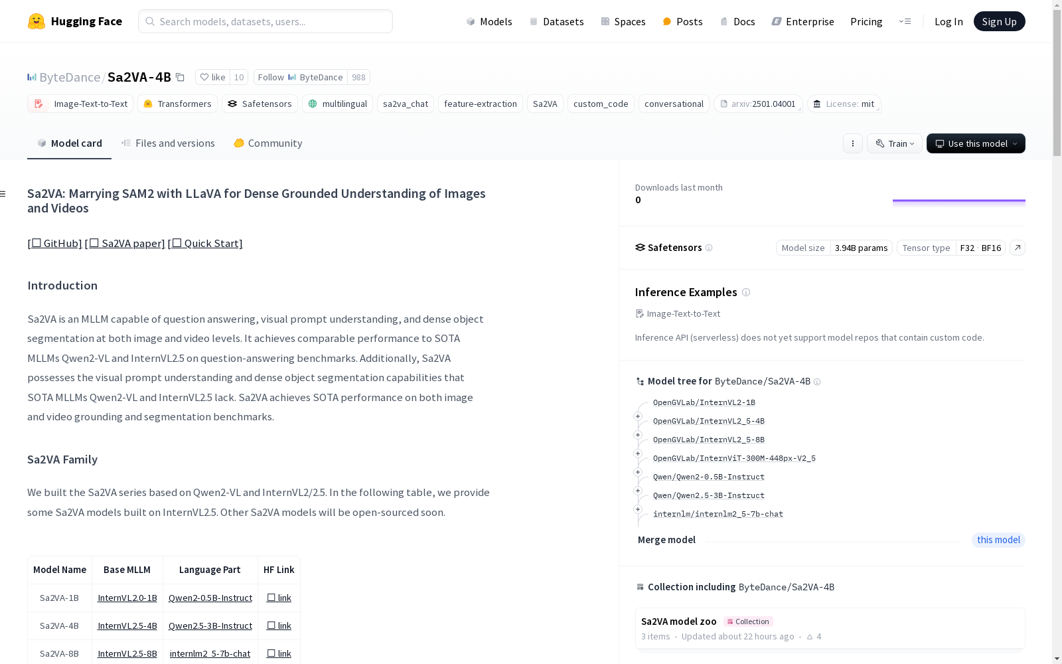
Task: Follow the ByteDance organization
Action: [x=301, y=77]
